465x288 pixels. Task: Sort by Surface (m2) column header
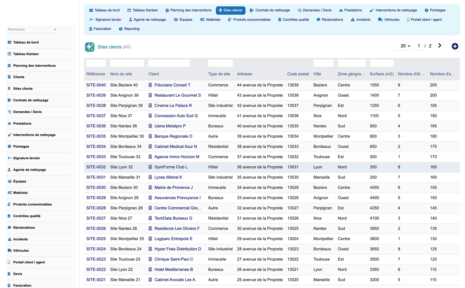[381, 74]
